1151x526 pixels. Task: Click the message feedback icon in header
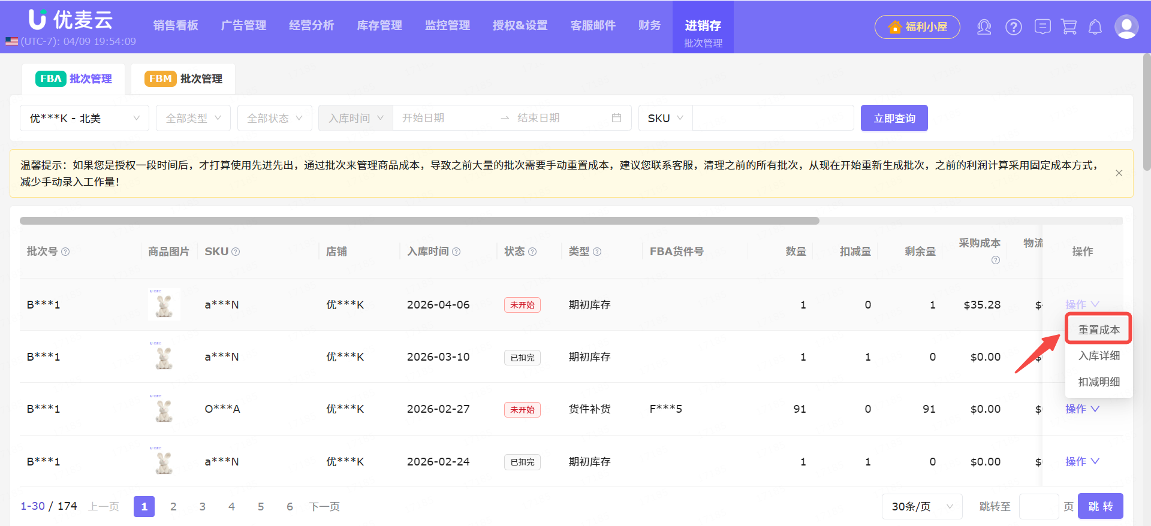coord(1042,27)
